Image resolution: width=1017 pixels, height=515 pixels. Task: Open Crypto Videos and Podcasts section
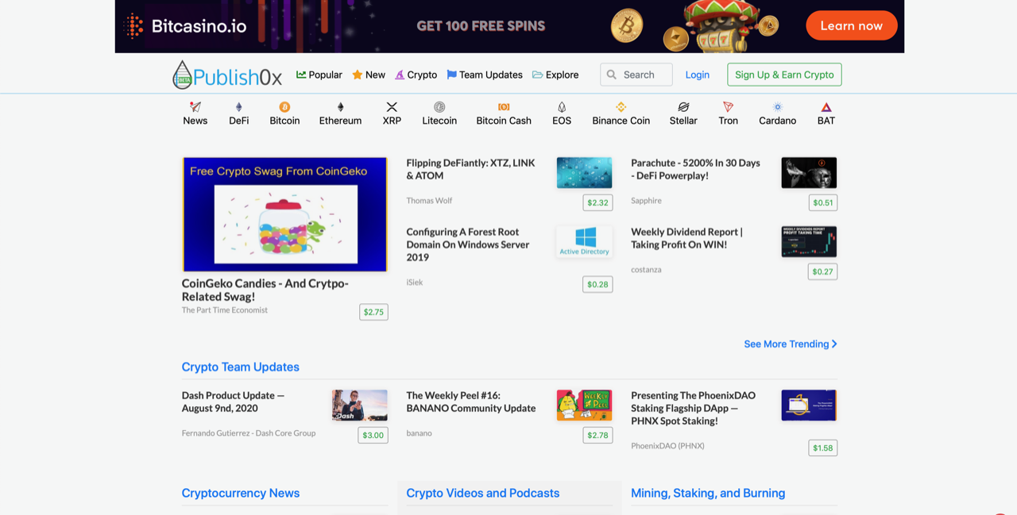(x=483, y=493)
